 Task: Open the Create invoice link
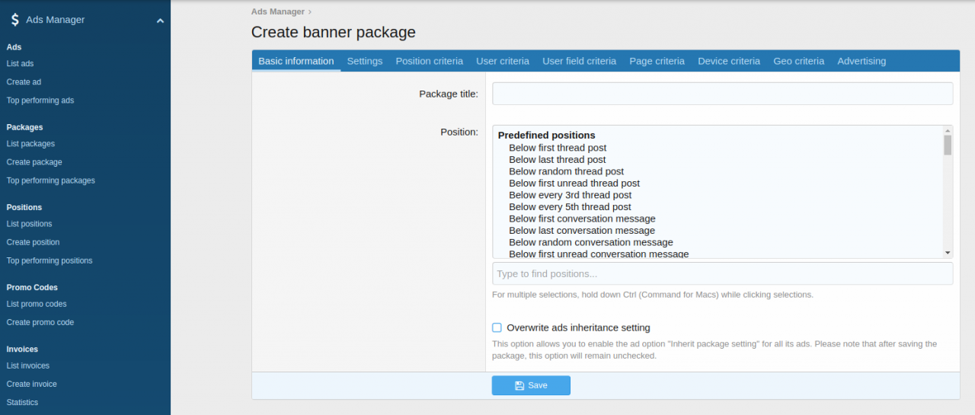32,384
